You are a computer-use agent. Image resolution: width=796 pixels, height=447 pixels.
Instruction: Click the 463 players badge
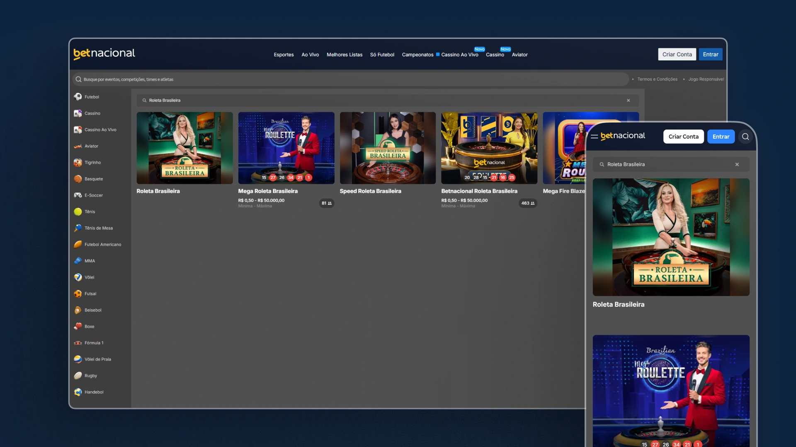pos(528,203)
